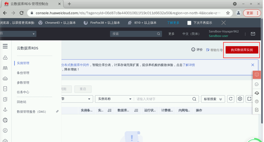Click the 了解详情 link in the banner
The width and height of the screenshot is (264, 142).
pos(189,65)
